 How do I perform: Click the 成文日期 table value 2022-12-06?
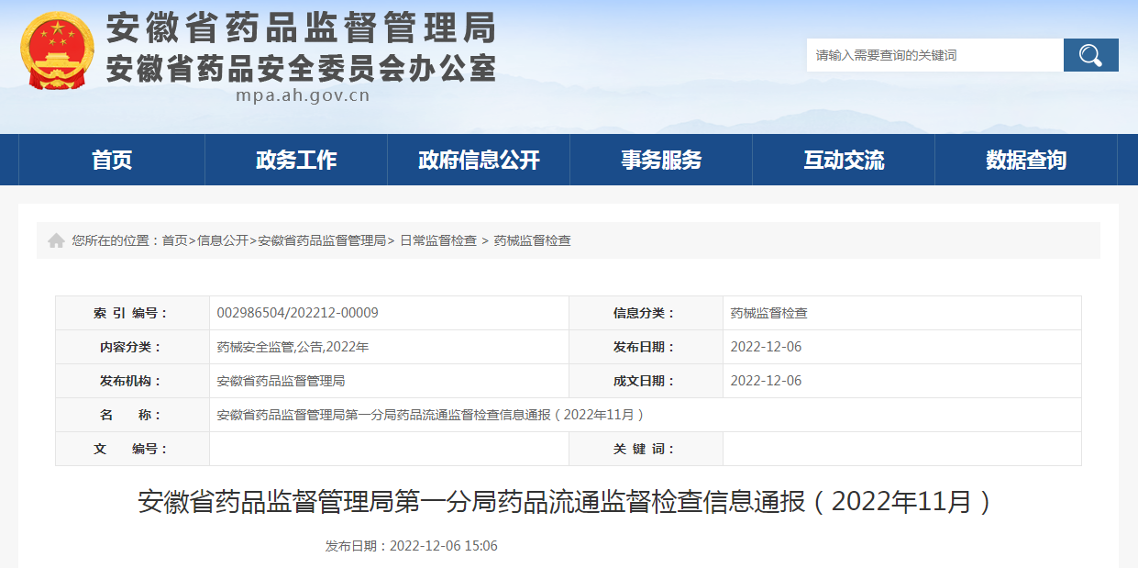(766, 381)
